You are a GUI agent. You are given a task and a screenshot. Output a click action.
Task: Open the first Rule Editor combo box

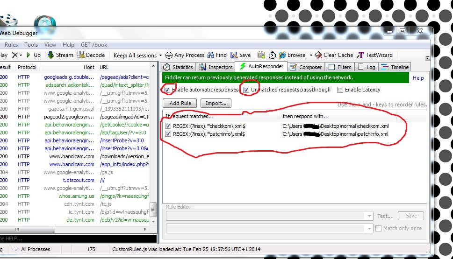270,216
